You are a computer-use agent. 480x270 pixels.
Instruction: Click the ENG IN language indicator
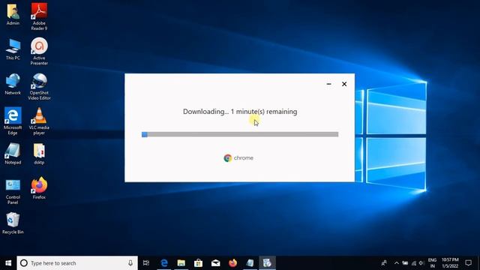432,263
